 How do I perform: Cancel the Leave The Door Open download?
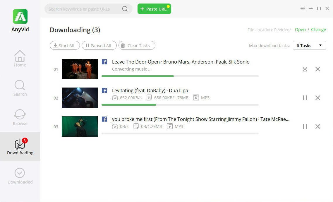(x=318, y=69)
